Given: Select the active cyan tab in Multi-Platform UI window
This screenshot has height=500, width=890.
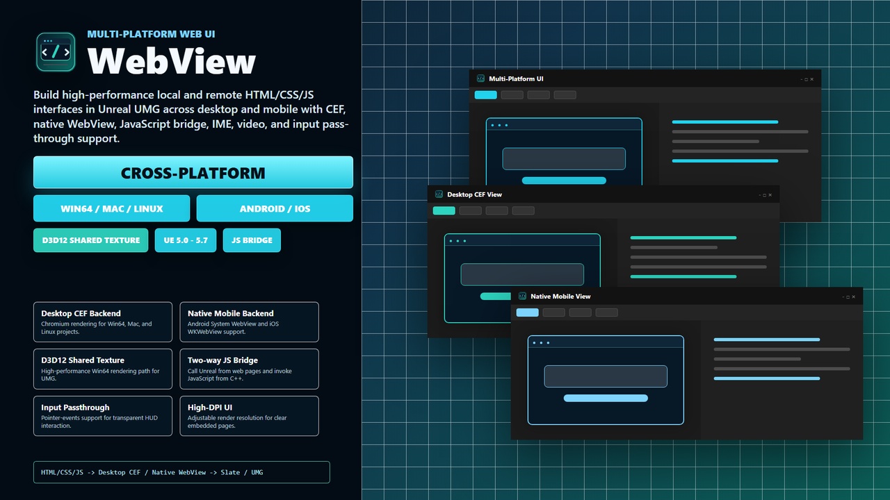Looking at the screenshot, I should pyautogui.click(x=486, y=95).
